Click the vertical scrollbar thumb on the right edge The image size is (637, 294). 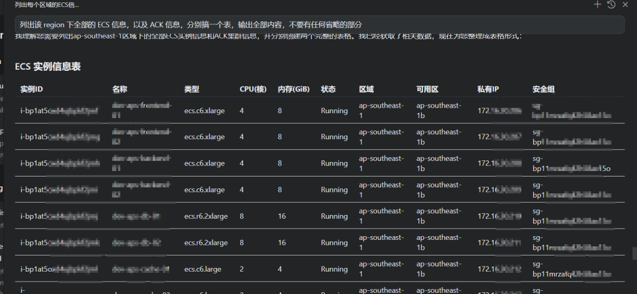pyautogui.click(x=634, y=254)
